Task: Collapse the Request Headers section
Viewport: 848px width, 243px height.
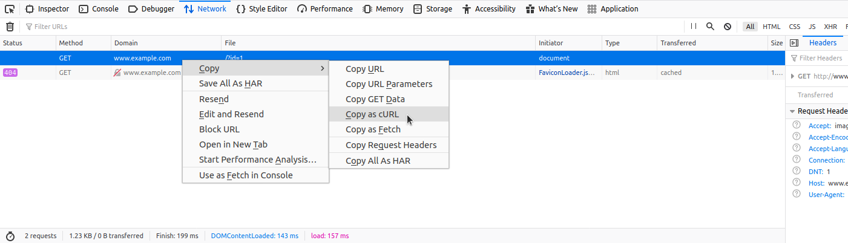Action: click(x=792, y=111)
